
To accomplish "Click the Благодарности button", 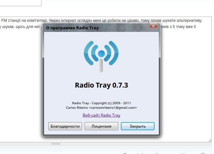I will pos(65,126).
